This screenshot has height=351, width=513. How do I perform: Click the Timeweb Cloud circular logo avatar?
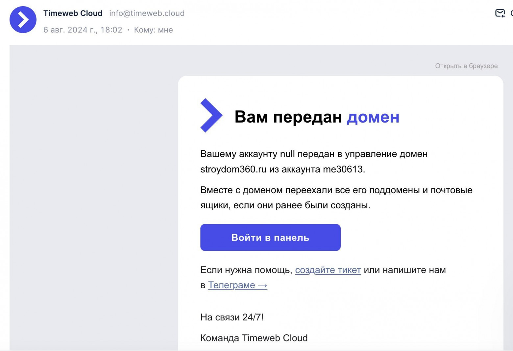click(22, 20)
